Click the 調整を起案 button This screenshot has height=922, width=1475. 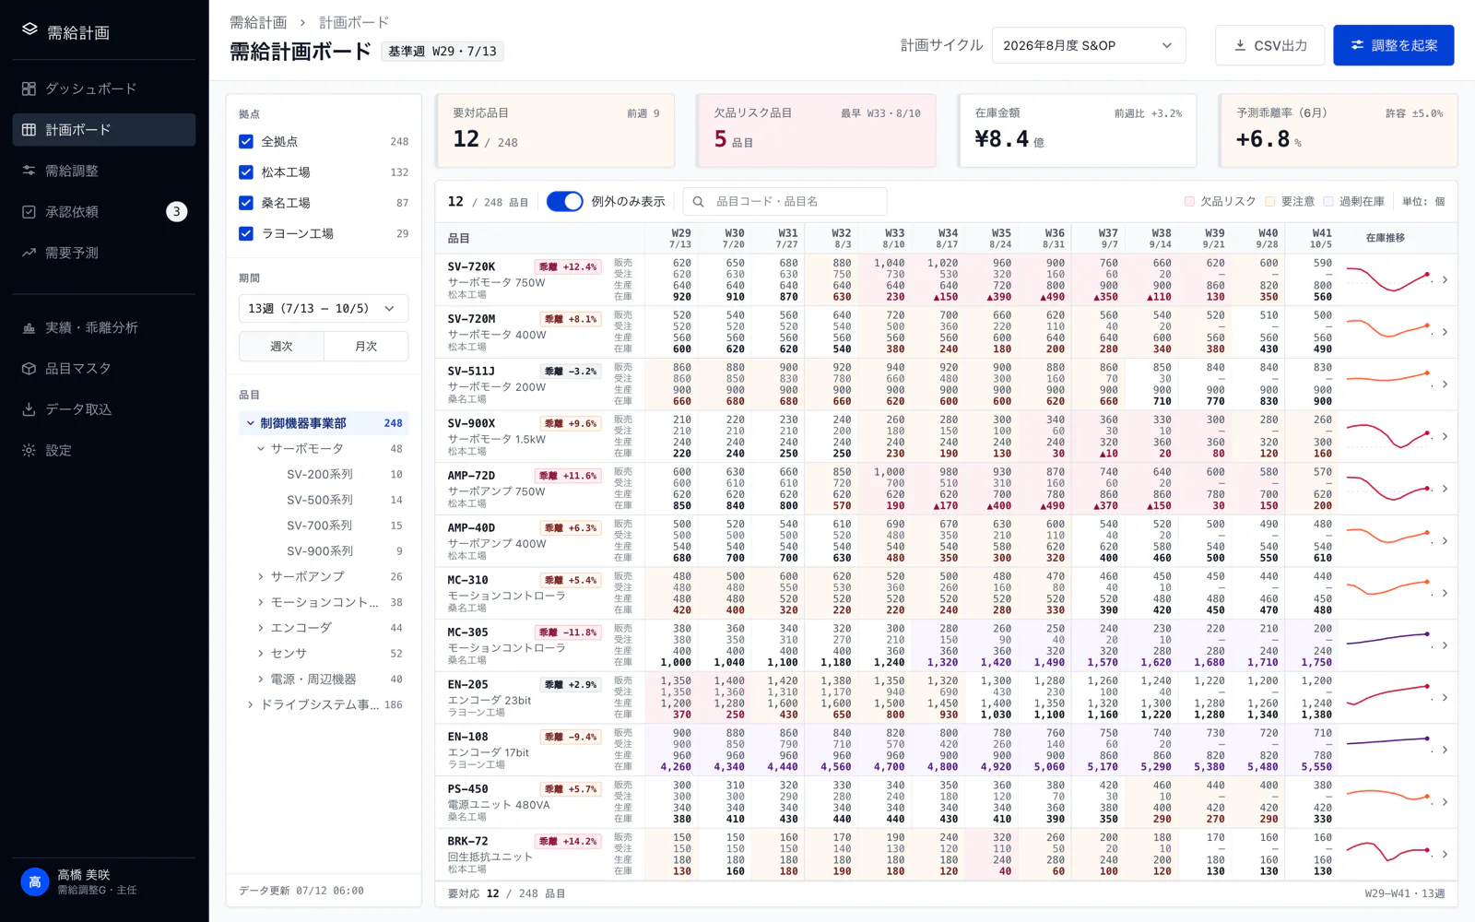[1393, 45]
